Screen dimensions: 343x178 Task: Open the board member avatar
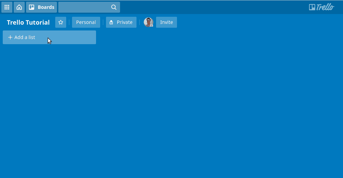[148, 22]
